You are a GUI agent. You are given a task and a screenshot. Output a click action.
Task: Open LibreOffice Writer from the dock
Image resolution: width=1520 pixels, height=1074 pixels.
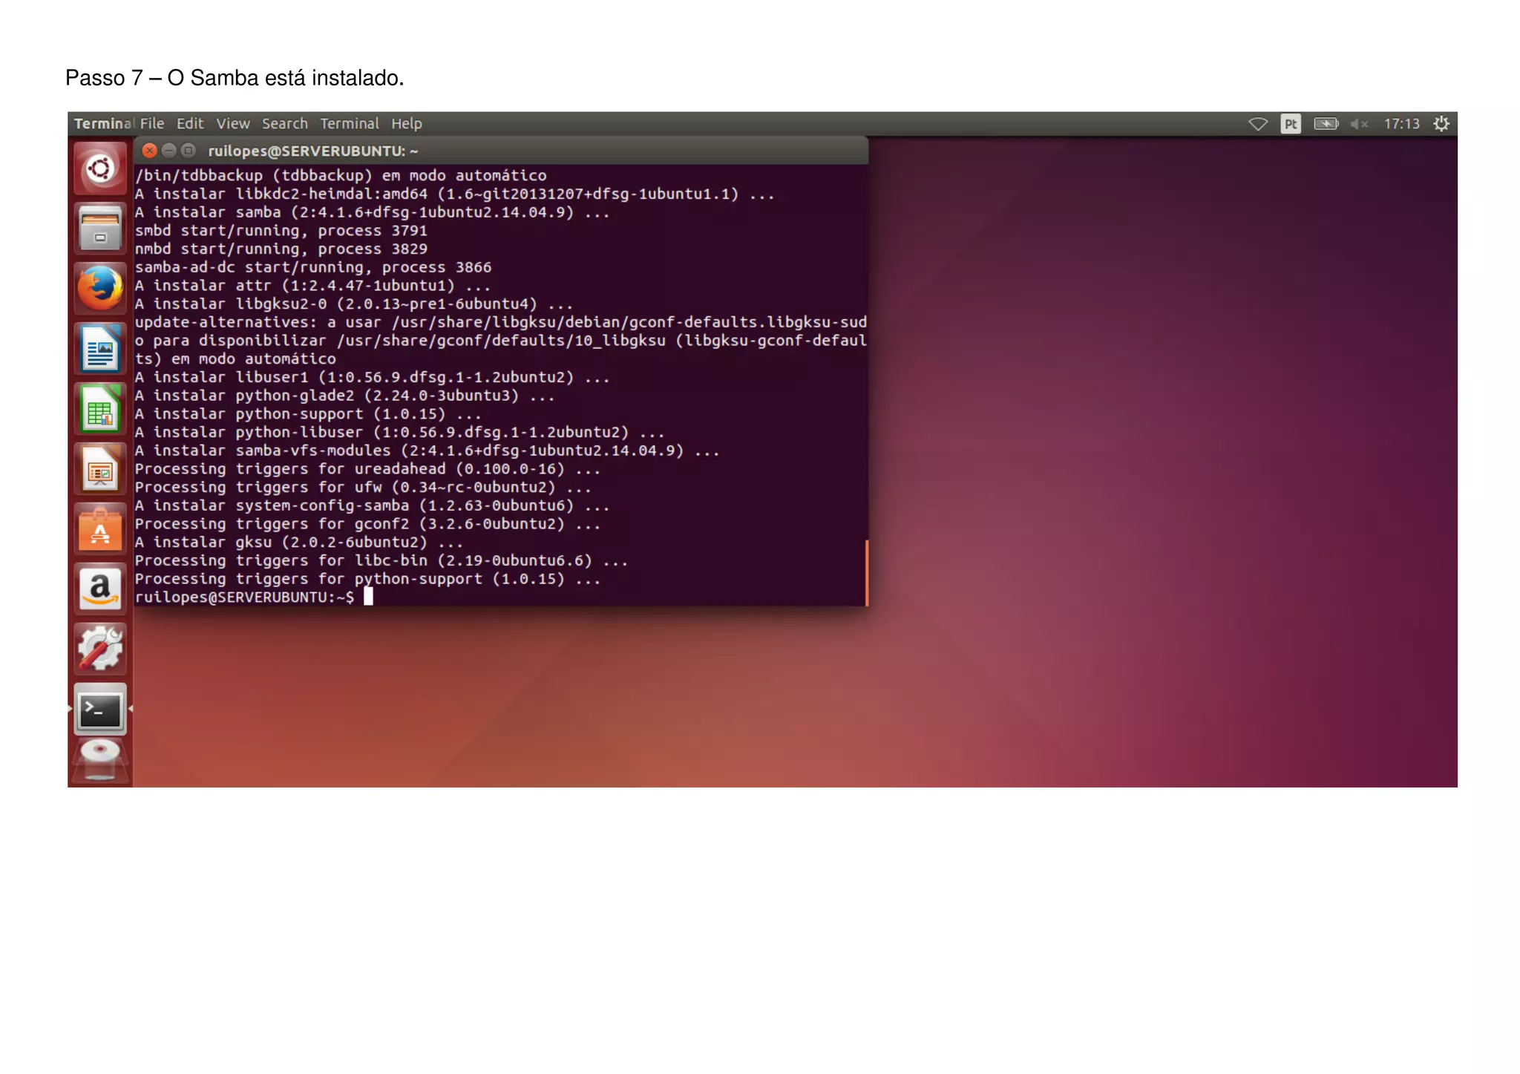click(x=100, y=349)
